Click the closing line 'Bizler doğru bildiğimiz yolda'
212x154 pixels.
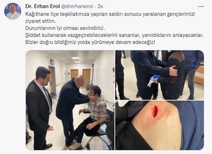click(x=90, y=42)
